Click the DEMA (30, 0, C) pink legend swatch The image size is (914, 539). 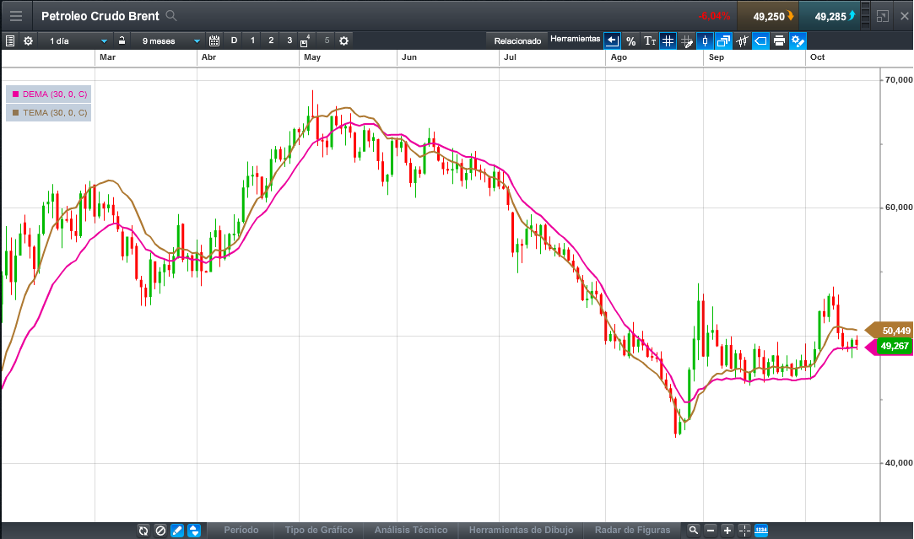tap(16, 94)
